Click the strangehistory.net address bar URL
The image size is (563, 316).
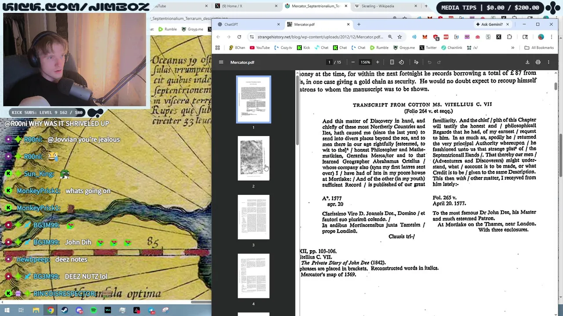(x=320, y=37)
